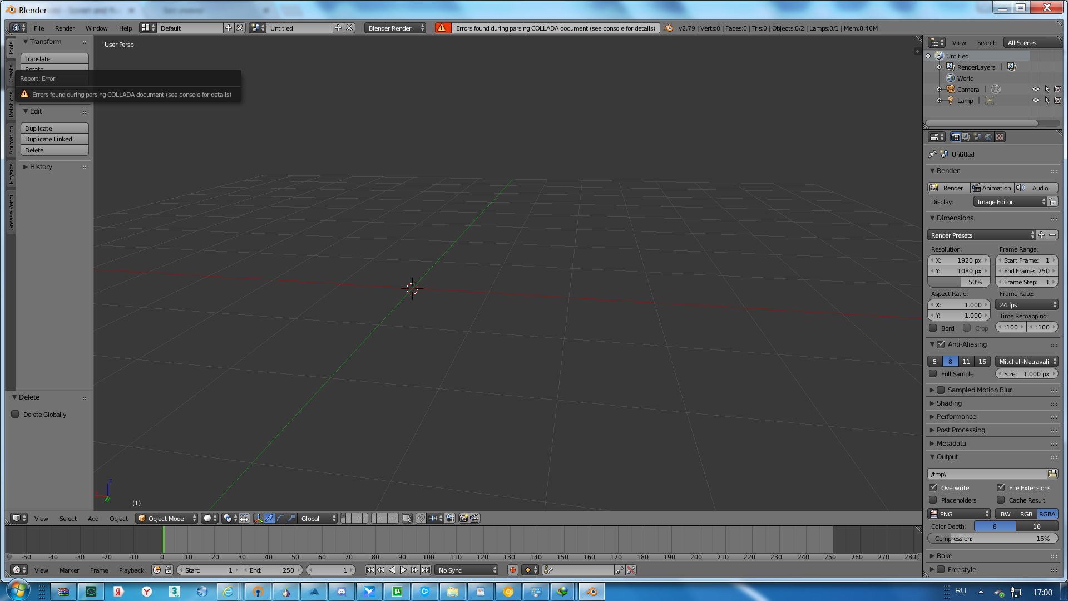The image size is (1068, 601).
Task: Jump to the last frame in timeline
Action: 426,570
